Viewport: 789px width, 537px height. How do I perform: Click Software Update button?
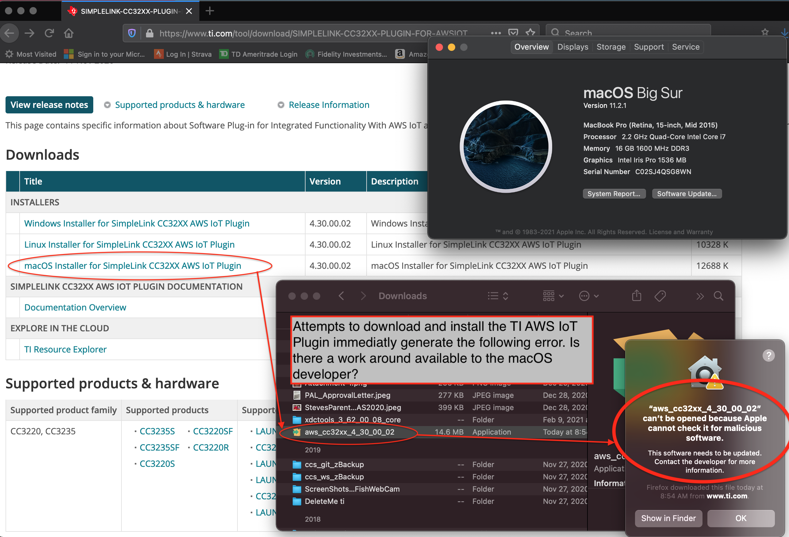687,194
